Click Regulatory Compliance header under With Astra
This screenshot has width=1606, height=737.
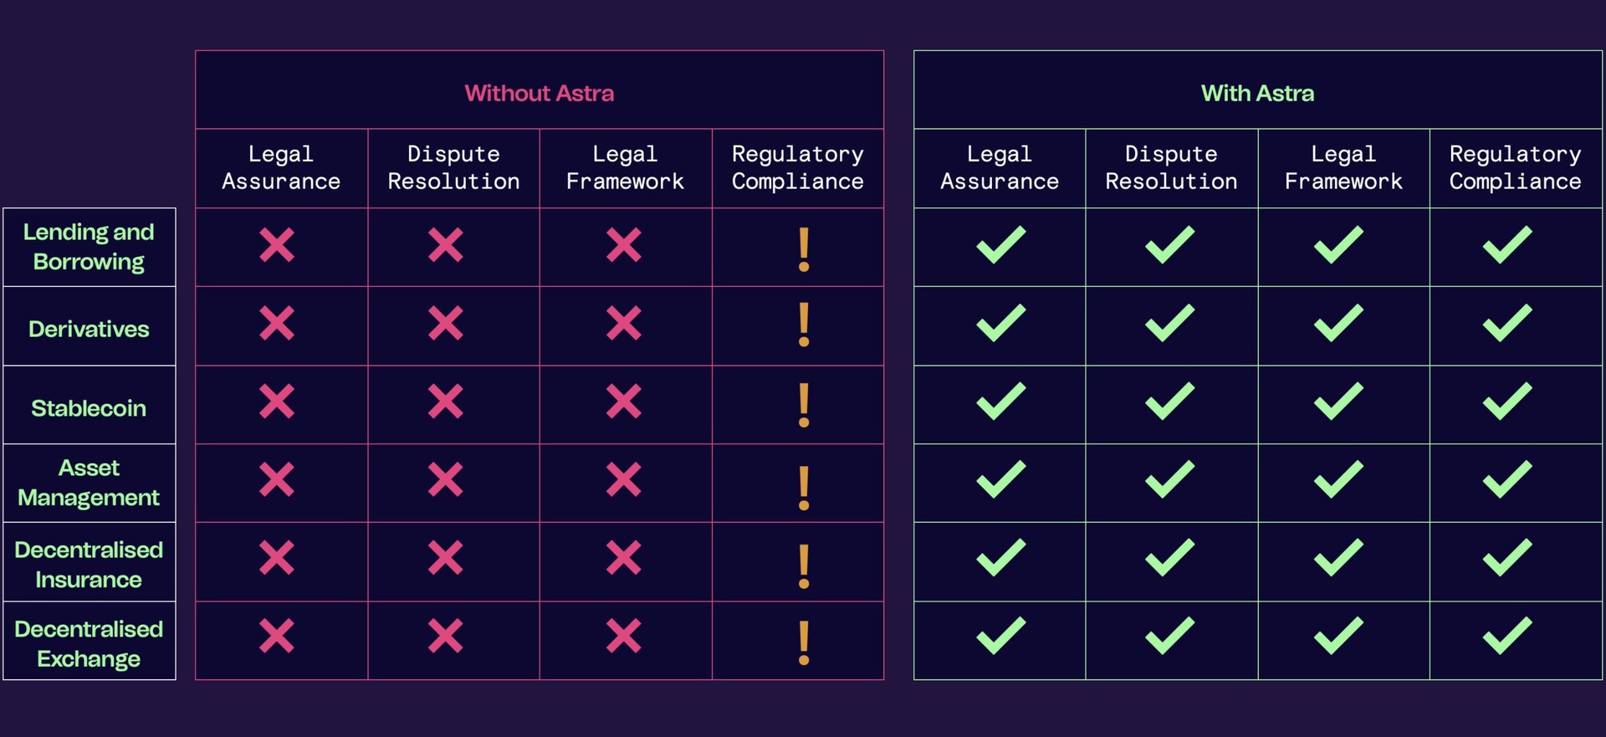pos(1516,167)
